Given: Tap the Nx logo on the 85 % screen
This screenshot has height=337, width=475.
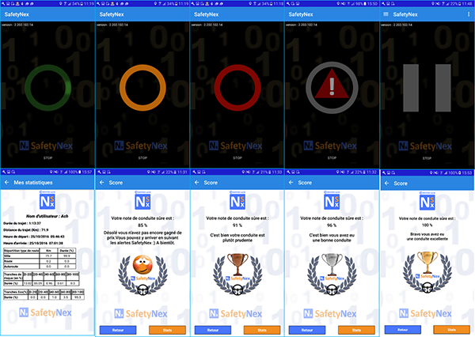Looking at the screenshot, I should (x=142, y=202).
